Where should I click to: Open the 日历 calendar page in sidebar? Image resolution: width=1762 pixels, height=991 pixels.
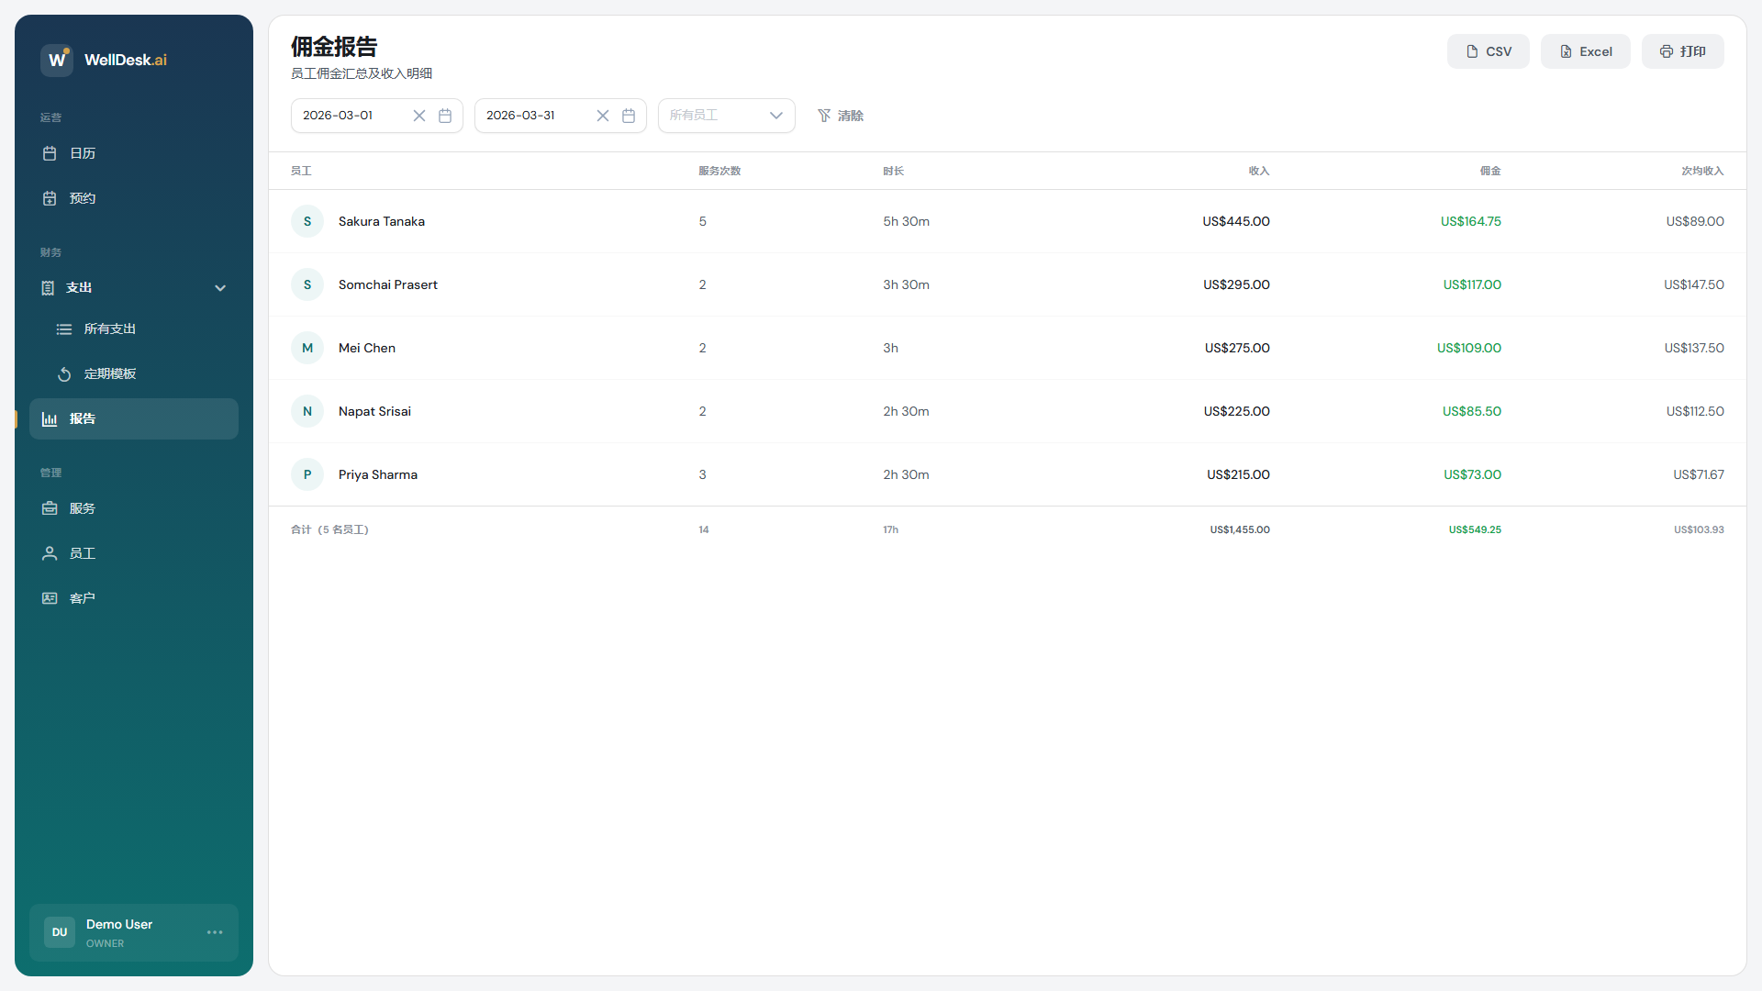83,153
